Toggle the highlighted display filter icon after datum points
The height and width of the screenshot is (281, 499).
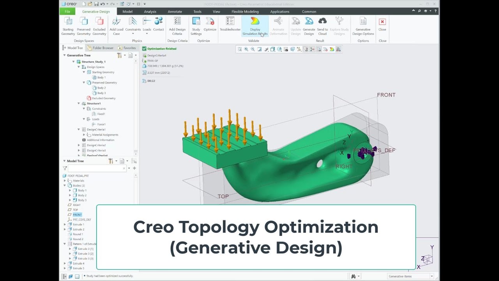pos(306,49)
